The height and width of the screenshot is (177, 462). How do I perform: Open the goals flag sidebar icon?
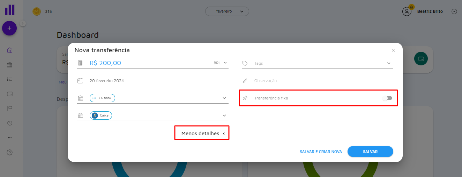pos(10,108)
